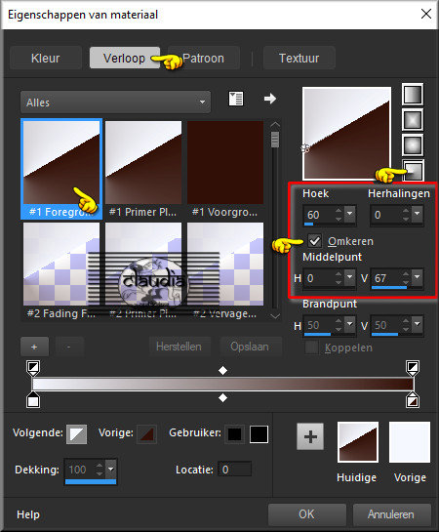Confirm with the OK button
This screenshot has width=439, height=532.
(x=306, y=514)
